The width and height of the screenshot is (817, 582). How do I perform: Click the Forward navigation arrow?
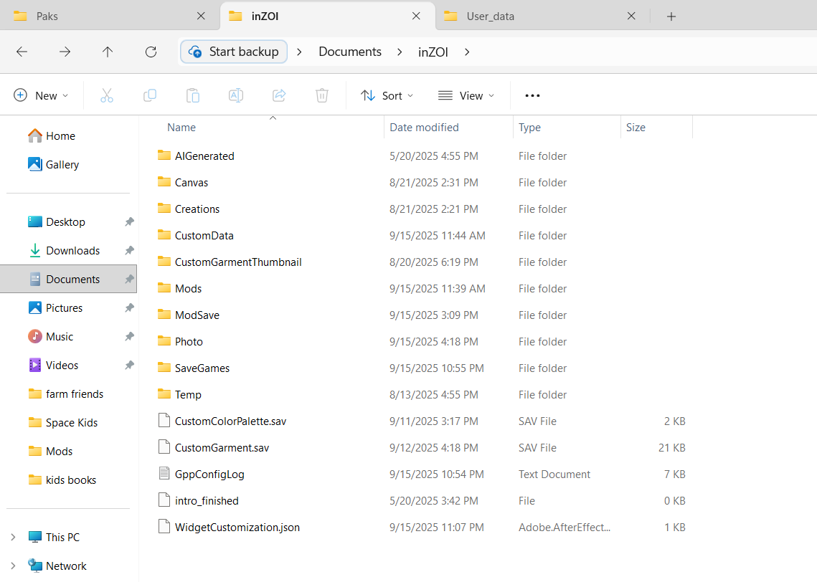(65, 52)
